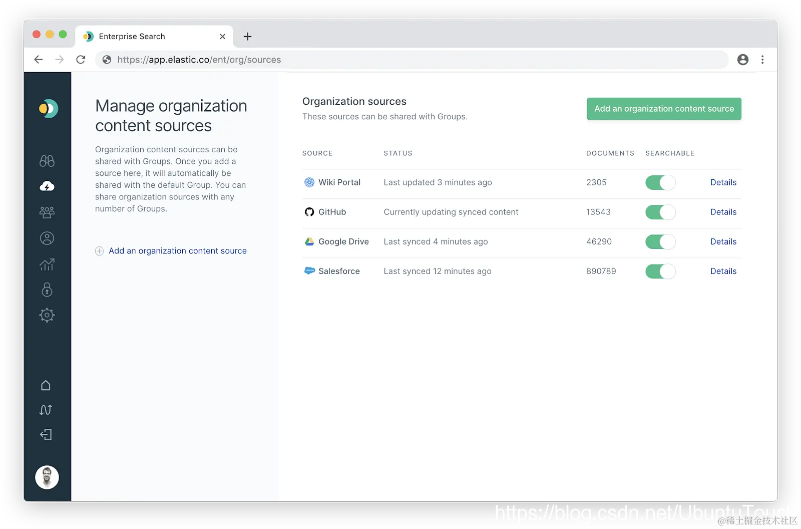The width and height of the screenshot is (801, 529).
Task: Go to the home icon in sidebar
Action: (46, 385)
